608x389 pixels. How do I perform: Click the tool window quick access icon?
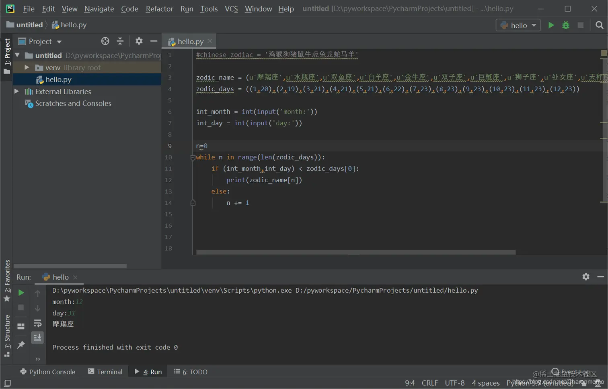[7, 383]
